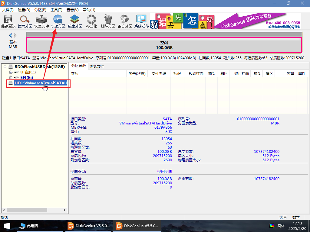Switch to first DiskGenius taskbar window
The width and height of the screenshot is (310, 232).
click(88, 226)
